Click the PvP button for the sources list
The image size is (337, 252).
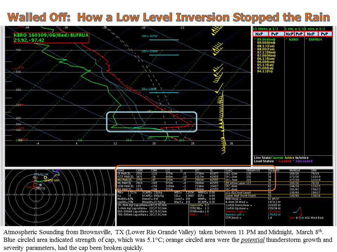[x=325, y=34]
